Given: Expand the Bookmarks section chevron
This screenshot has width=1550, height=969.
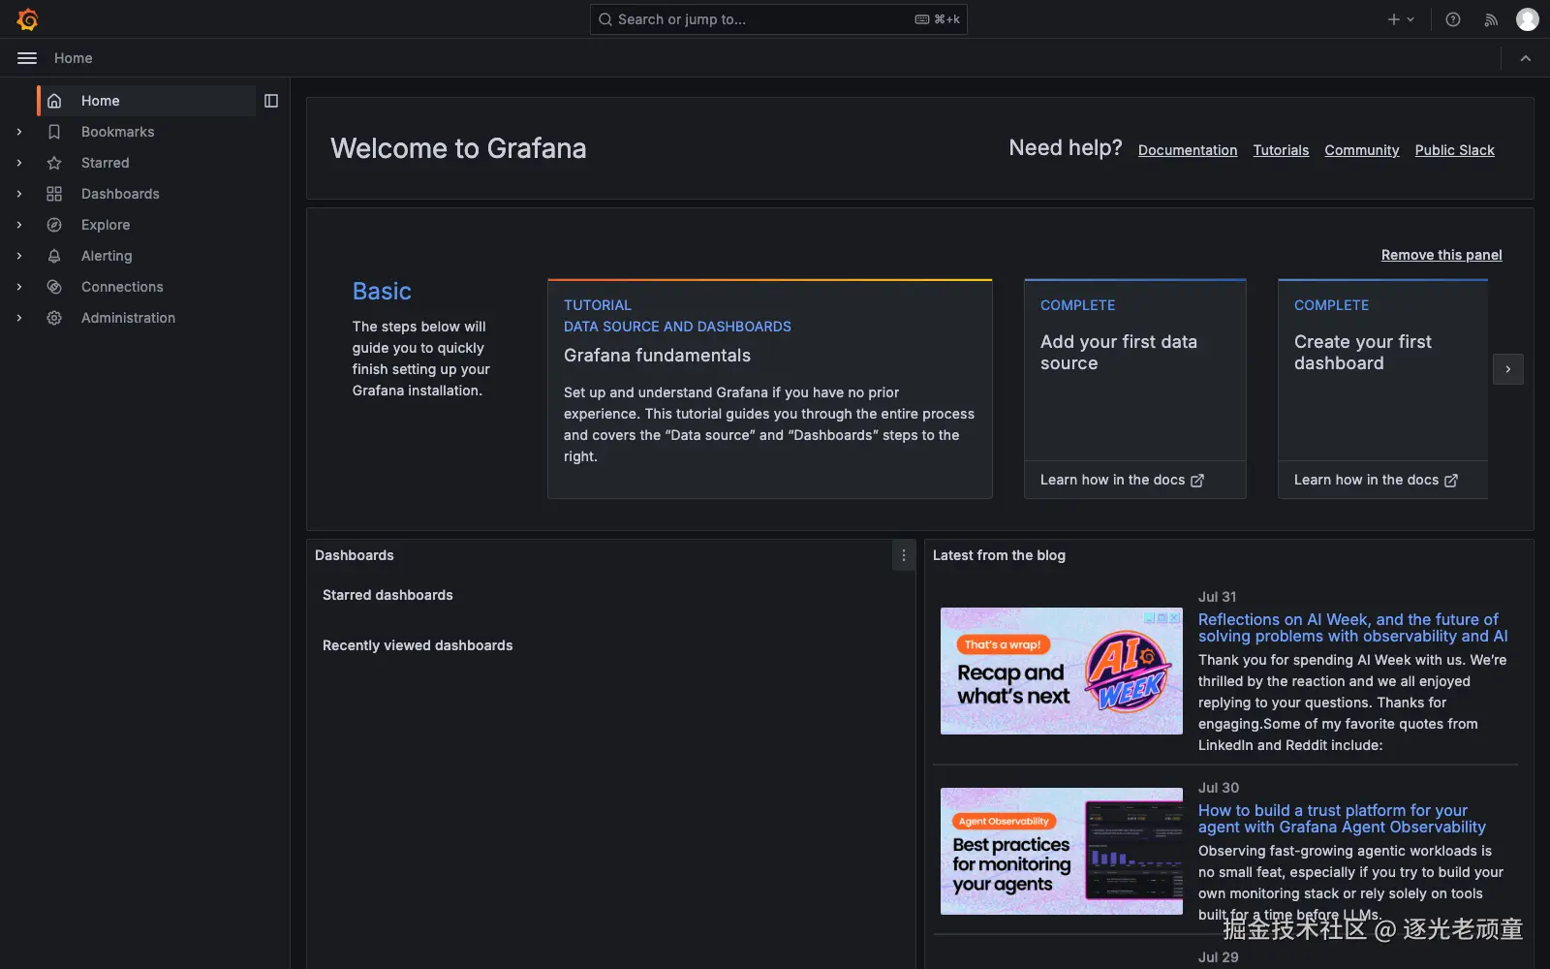Looking at the screenshot, I should click(19, 132).
